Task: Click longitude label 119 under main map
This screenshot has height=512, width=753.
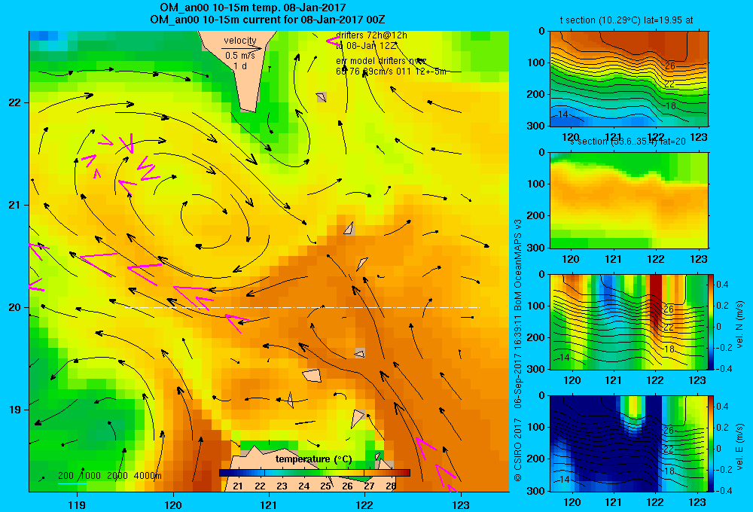Action: (77, 504)
